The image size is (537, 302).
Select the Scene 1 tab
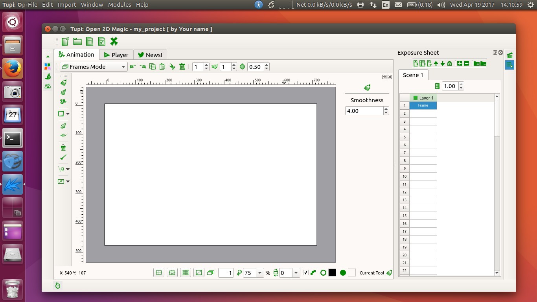point(413,75)
